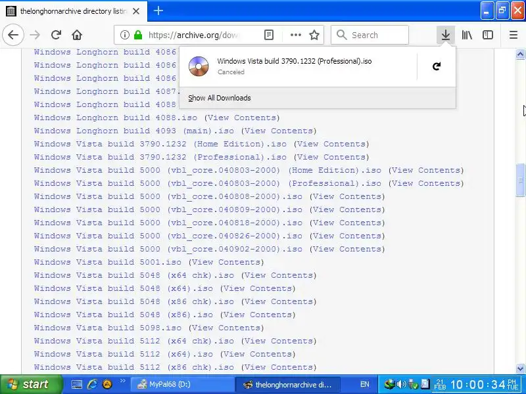Open Vista build 5112 (x64 chk).iso
This screenshot has width=526, height=394.
(134, 341)
